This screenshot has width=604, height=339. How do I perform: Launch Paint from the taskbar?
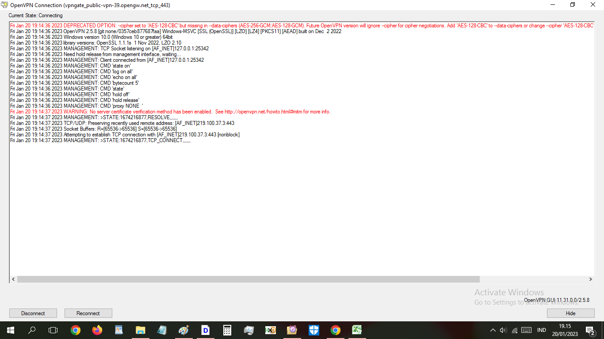point(183,330)
